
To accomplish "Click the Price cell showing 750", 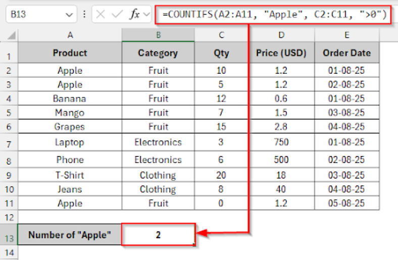I will pyautogui.click(x=281, y=142).
